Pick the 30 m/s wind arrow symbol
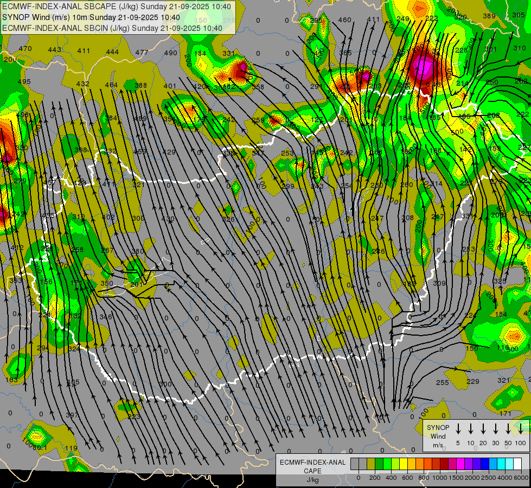This screenshot has width=531, height=488. tap(496, 429)
